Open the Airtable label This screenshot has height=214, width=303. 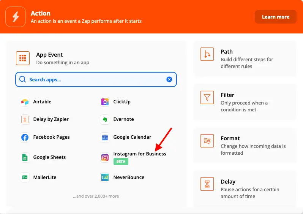[42, 102]
